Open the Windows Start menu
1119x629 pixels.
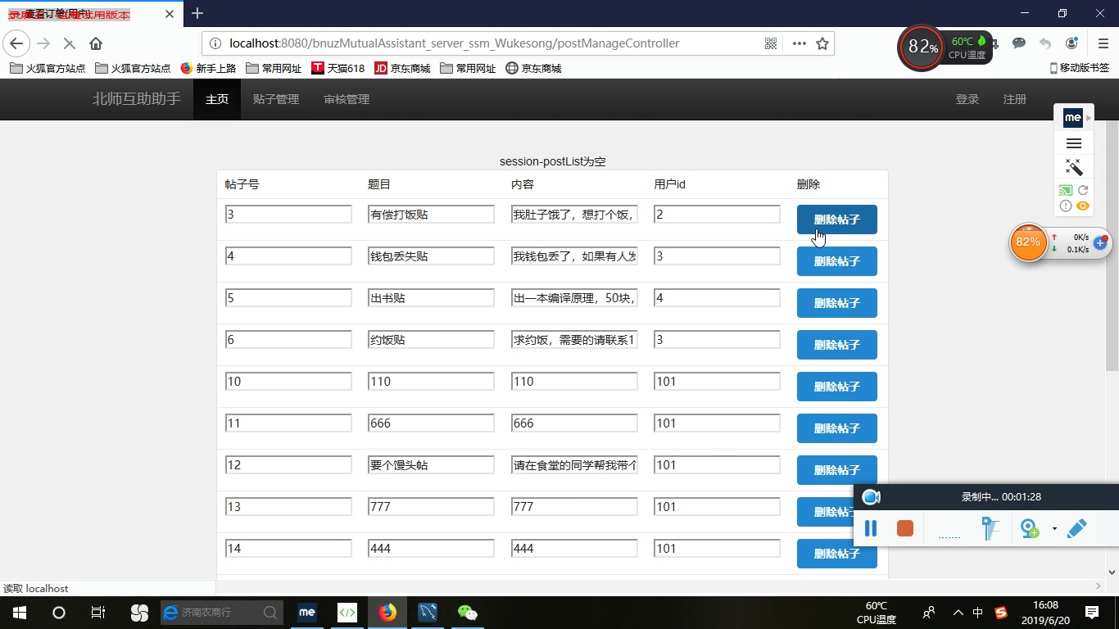[20, 613]
